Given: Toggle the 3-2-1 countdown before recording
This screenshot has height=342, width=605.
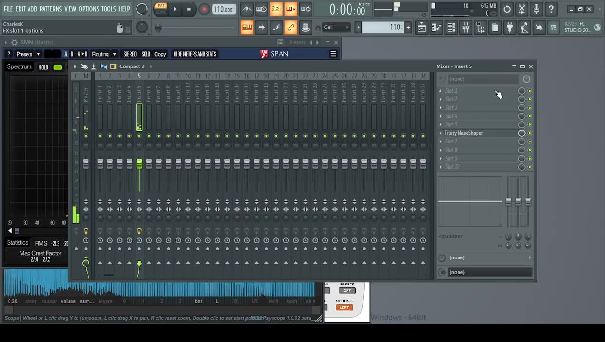Looking at the screenshot, I should pos(276,9).
